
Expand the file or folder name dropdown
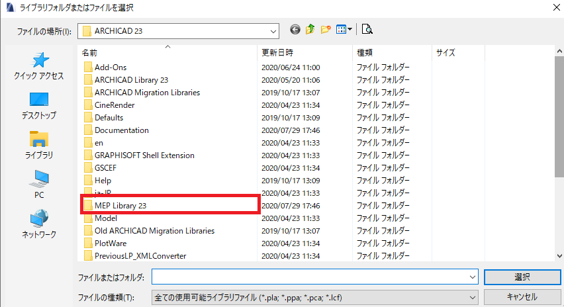[x=472, y=277]
